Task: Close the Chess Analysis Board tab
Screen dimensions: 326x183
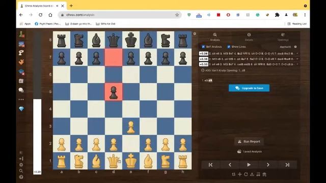Action: [63, 6]
